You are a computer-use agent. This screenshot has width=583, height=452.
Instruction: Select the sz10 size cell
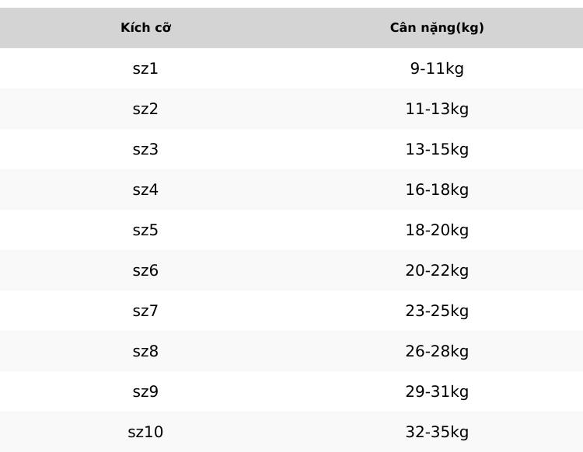coord(145,432)
